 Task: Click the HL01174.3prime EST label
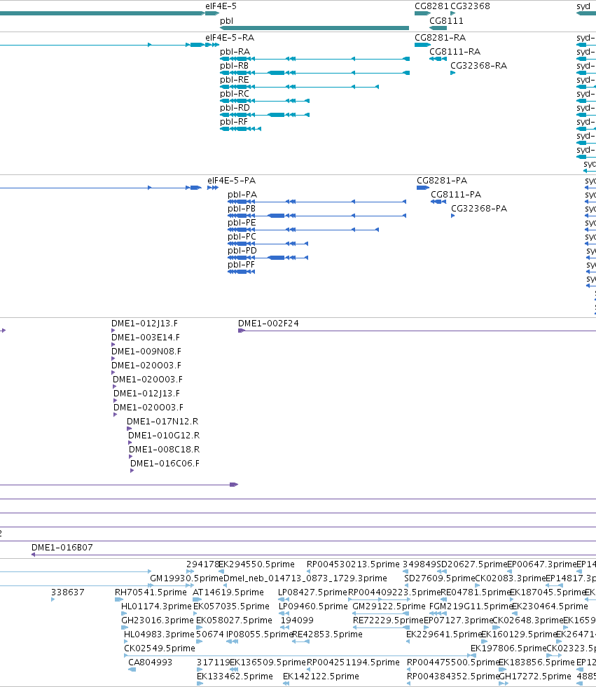click(x=156, y=606)
